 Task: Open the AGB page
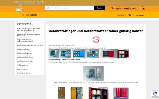coord(130,15)
